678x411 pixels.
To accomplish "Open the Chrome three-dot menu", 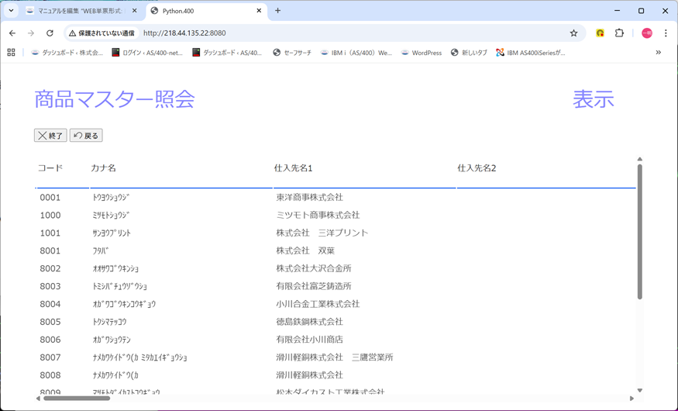I will 665,33.
